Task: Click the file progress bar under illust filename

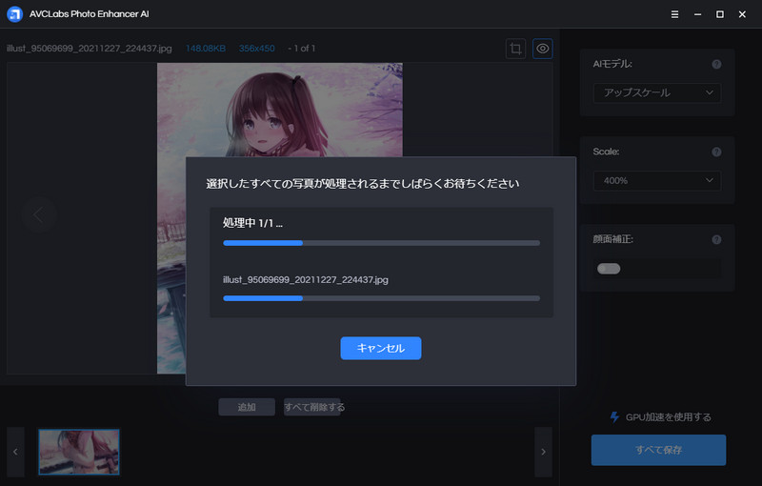Action: pos(382,298)
